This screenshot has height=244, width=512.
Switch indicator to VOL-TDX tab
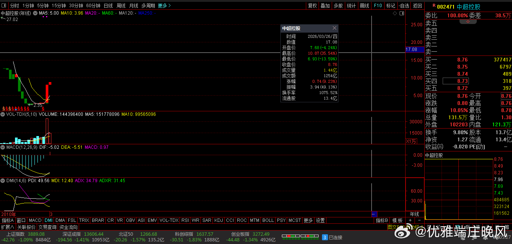click(x=169, y=220)
